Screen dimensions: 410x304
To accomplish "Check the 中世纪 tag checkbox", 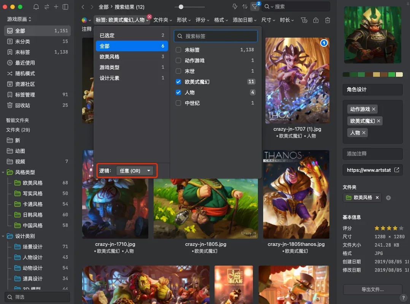I will tap(178, 103).
